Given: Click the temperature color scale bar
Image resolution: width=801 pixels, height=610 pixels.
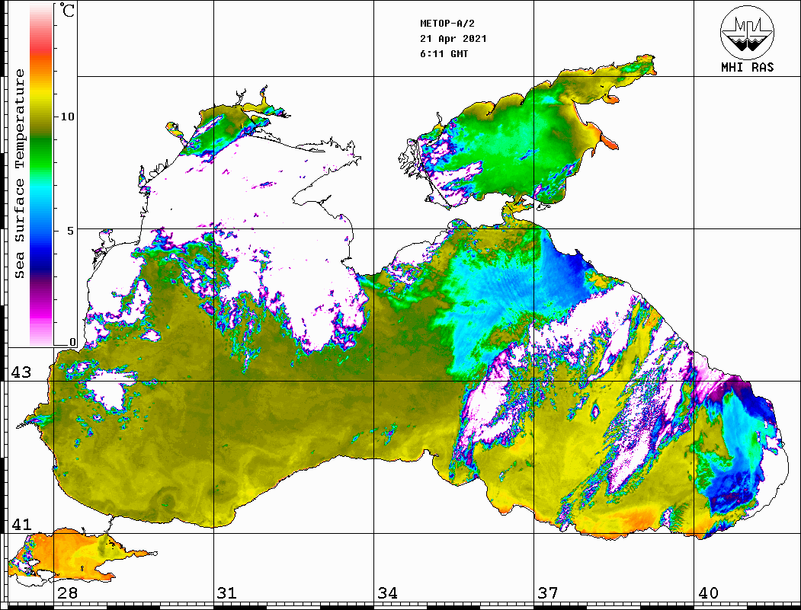Looking at the screenshot, I should coord(41,174).
